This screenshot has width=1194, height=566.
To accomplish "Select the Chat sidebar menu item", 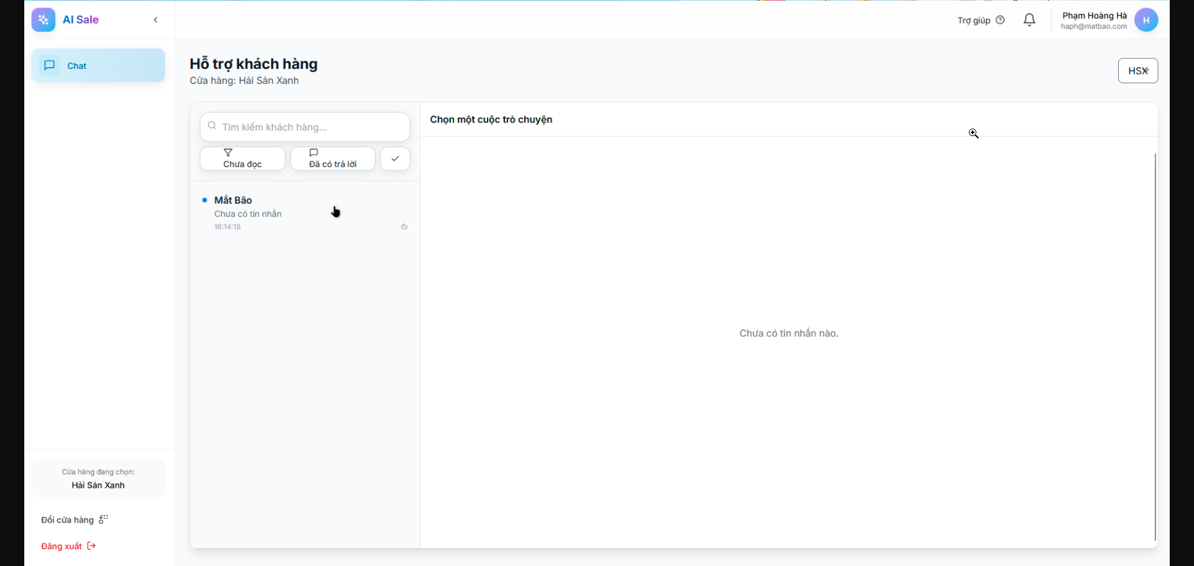I will pos(98,66).
